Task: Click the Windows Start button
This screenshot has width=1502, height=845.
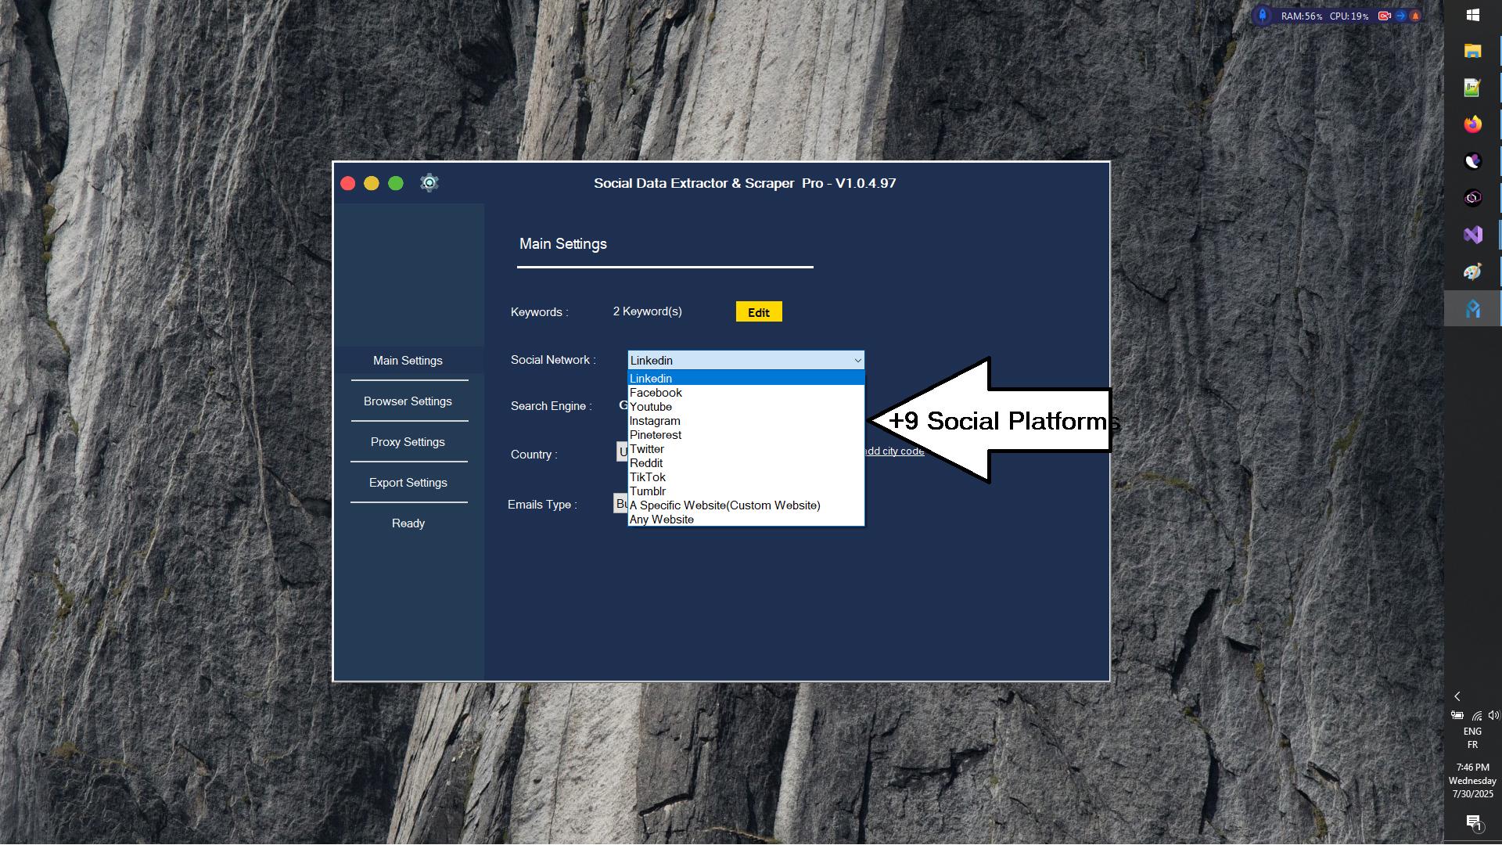Action: pos(1472,15)
